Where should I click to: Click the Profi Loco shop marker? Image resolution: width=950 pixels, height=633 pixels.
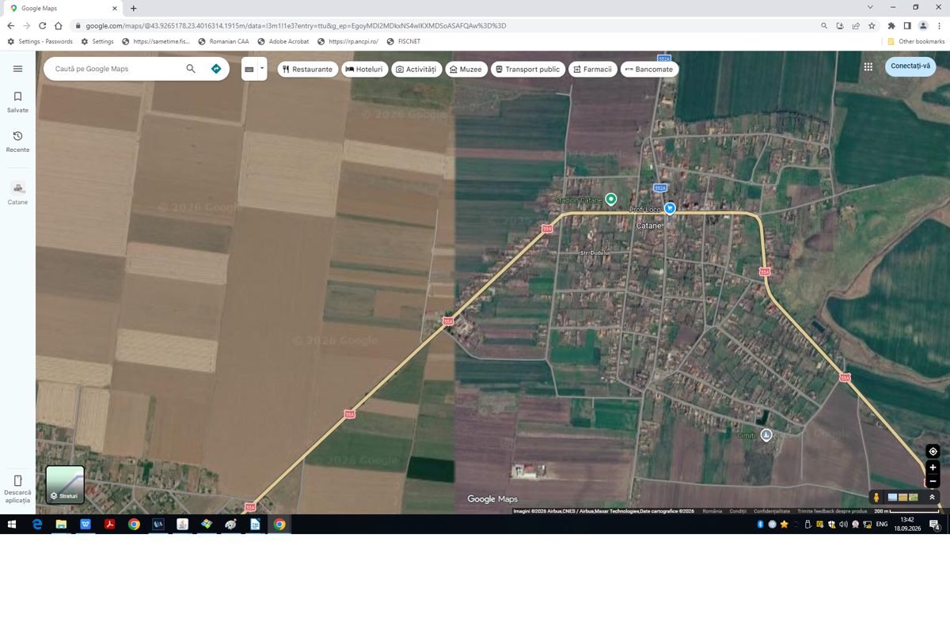670,209
